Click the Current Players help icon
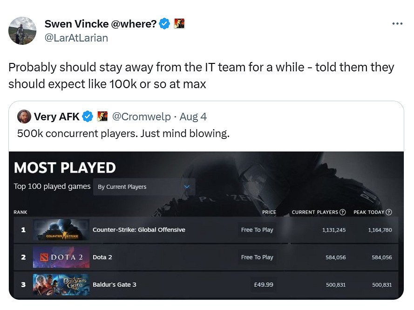The image size is (414, 310). tap(343, 212)
